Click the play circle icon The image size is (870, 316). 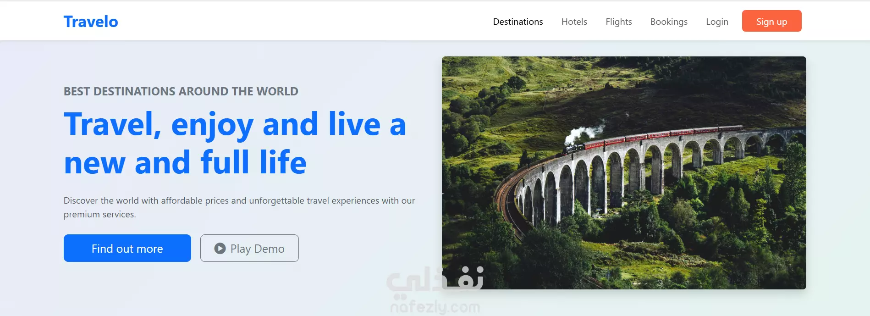[220, 248]
